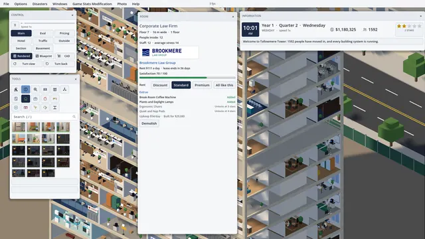Image resolution: width=425 pixels, height=239 pixels.
Task: Select the bulldozer tool in Tools panel
Action: tap(16, 90)
